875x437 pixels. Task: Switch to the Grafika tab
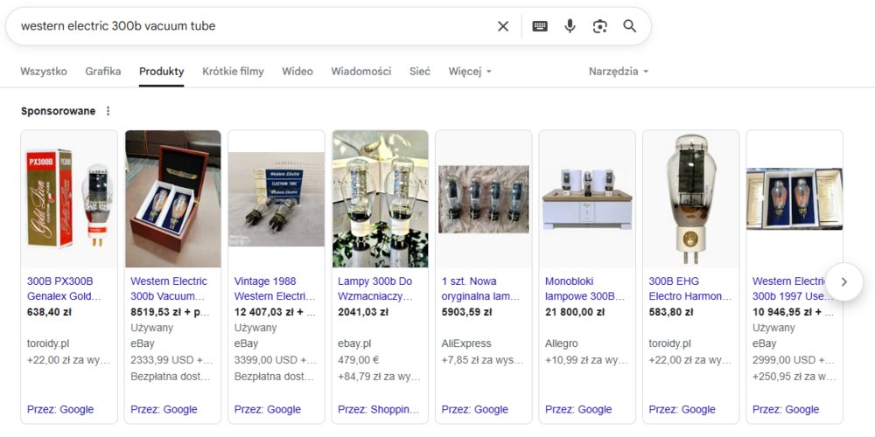click(x=103, y=72)
